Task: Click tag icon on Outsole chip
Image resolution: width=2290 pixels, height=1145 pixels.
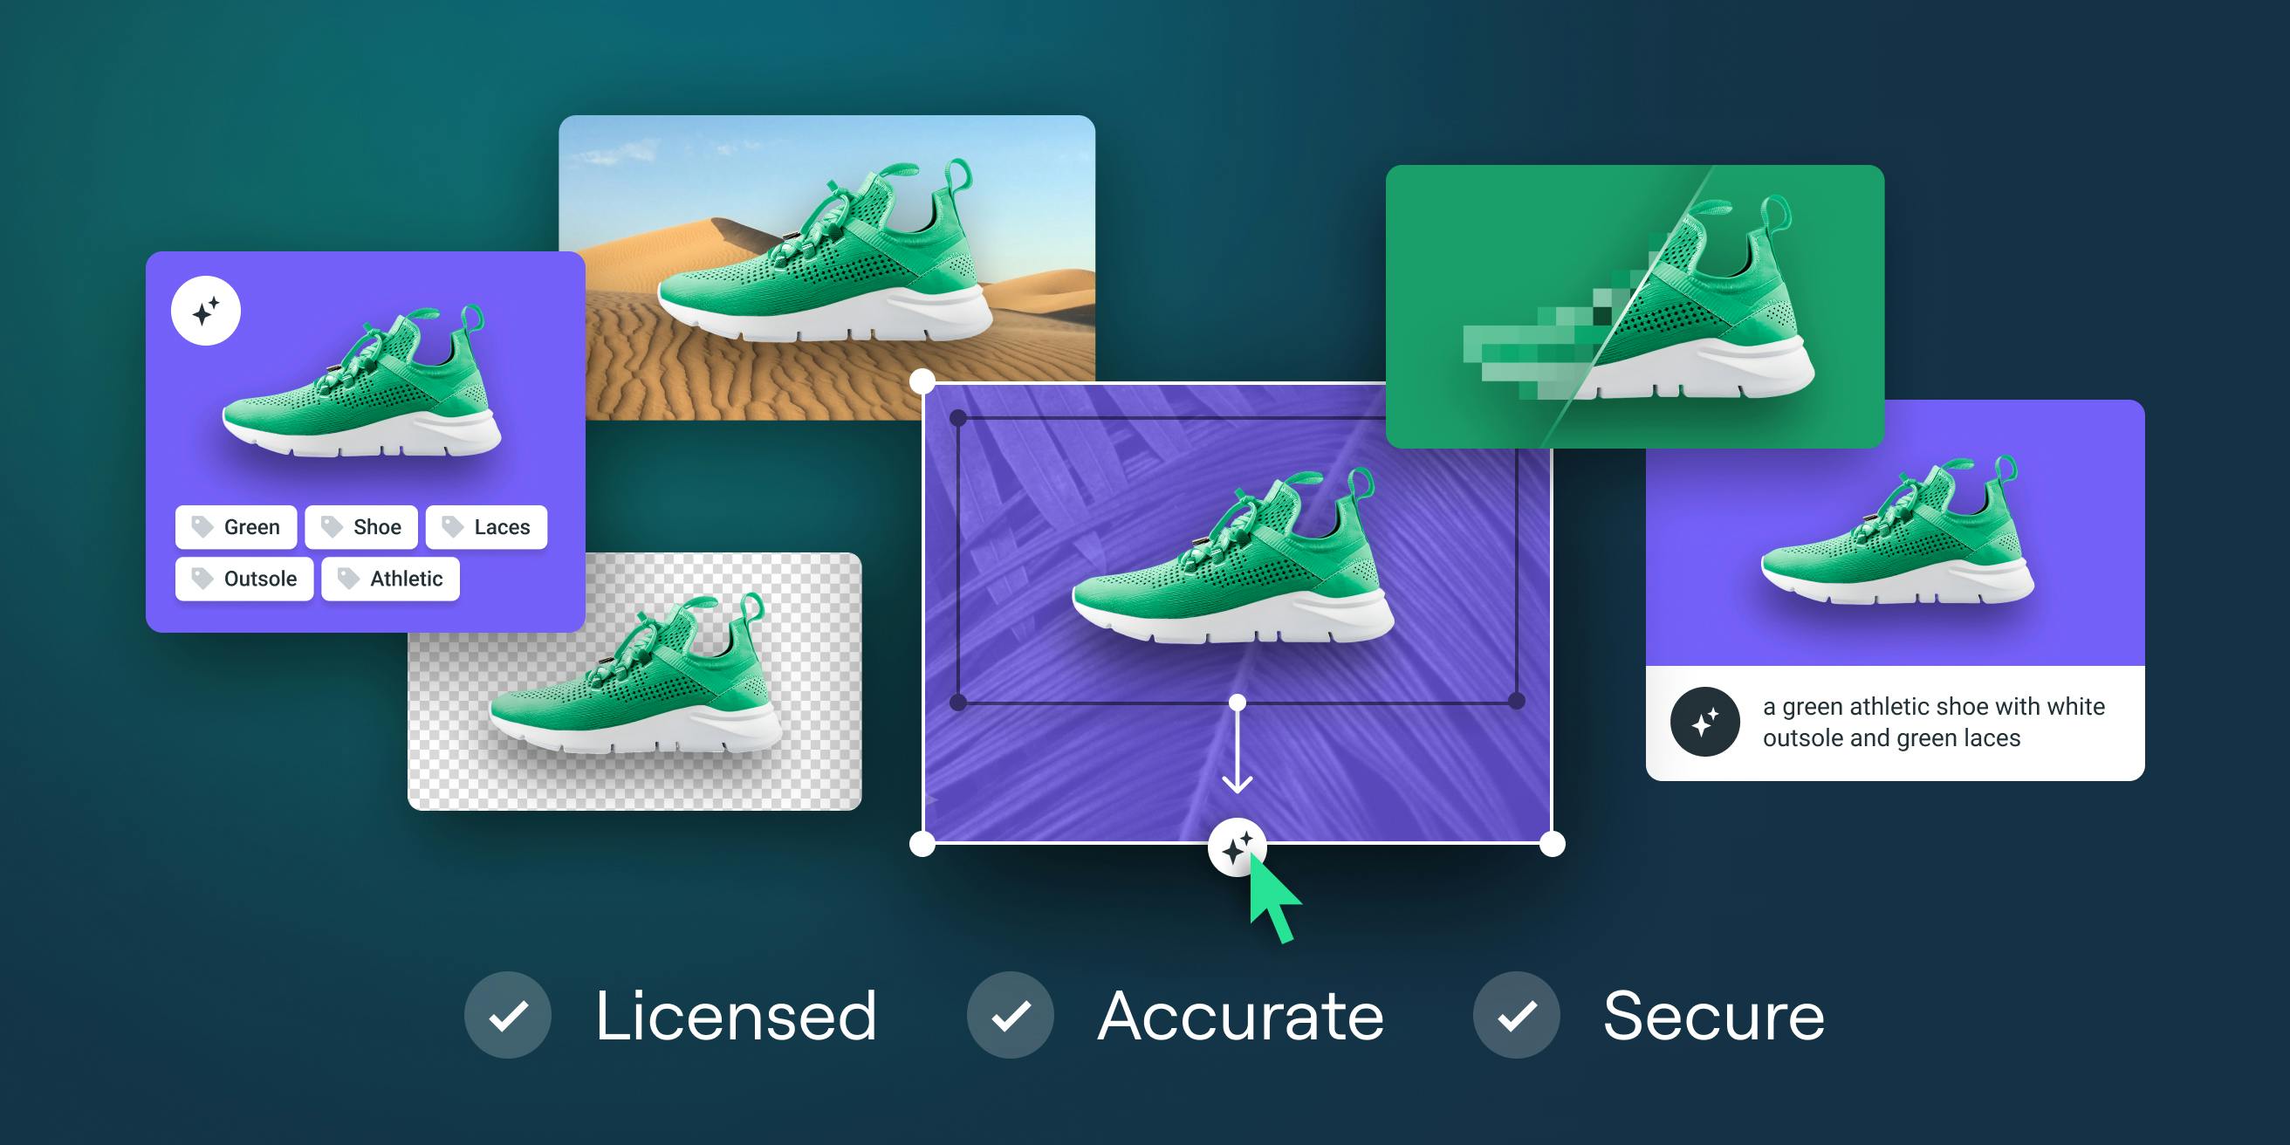Action: coord(202,578)
